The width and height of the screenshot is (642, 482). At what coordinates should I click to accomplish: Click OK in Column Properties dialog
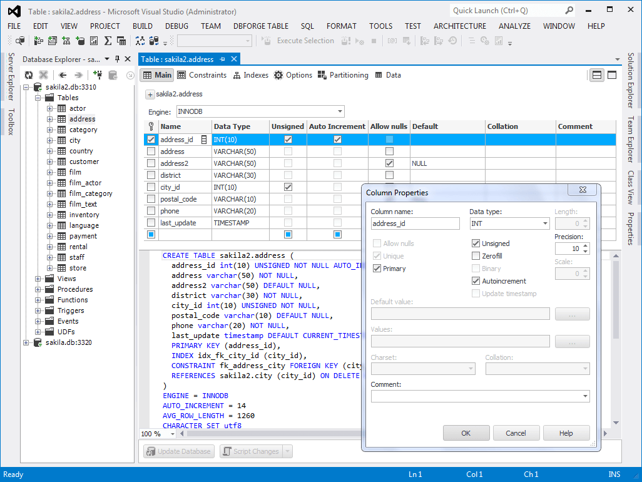(x=466, y=433)
